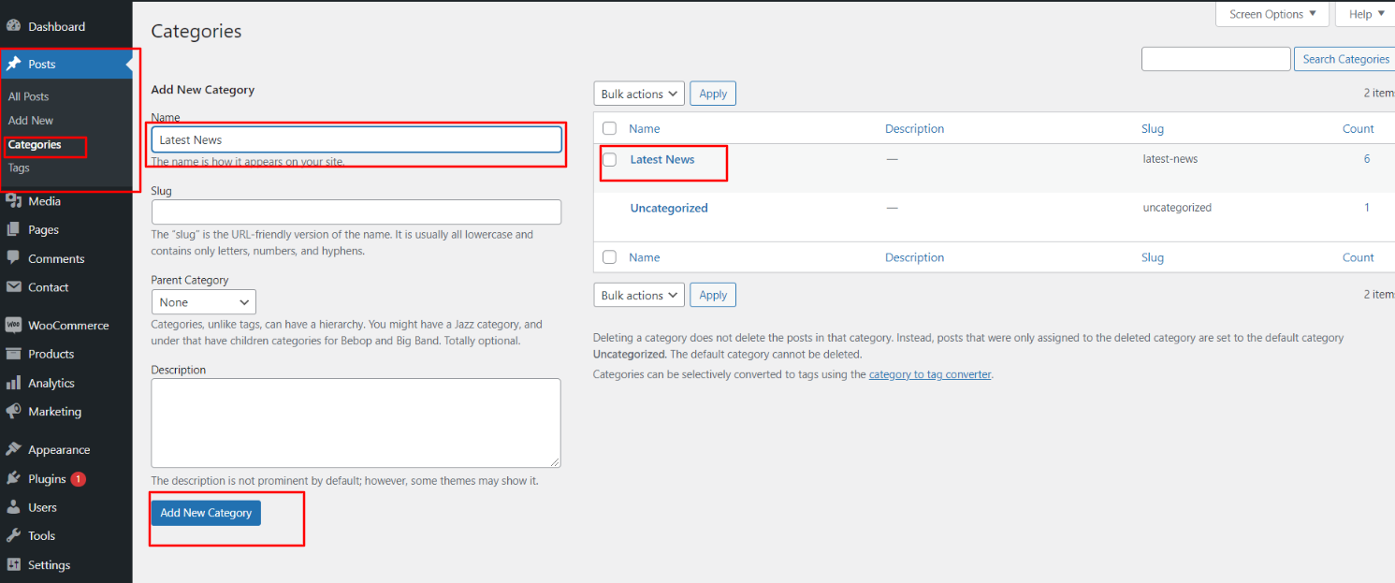The image size is (1395, 583).
Task: Click the Add New Category button
Action: [206, 513]
